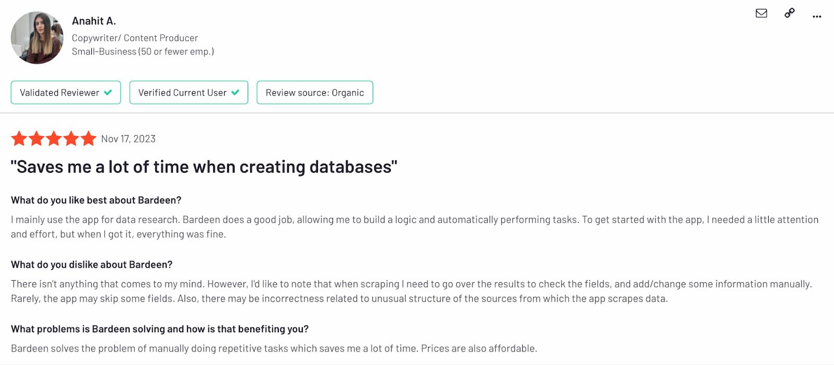The image size is (834, 365).
Task: Click the Validated Reviewer checkmark icon
Action: click(x=108, y=93)
